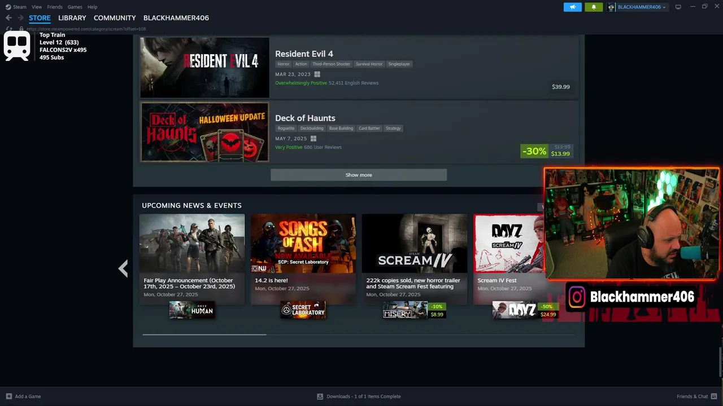Click the SCP Secret Laboratory logo thumbnail

pos(303,310)
